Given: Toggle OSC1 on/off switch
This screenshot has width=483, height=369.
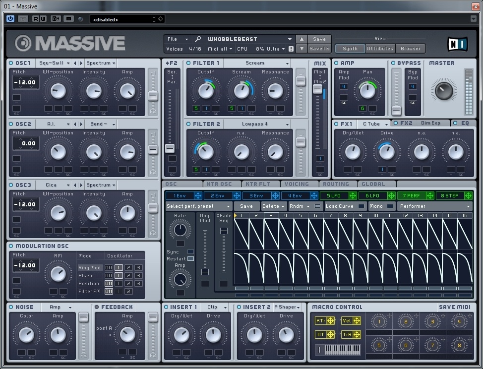Looking at the screenshot, I should coord(11,63).
